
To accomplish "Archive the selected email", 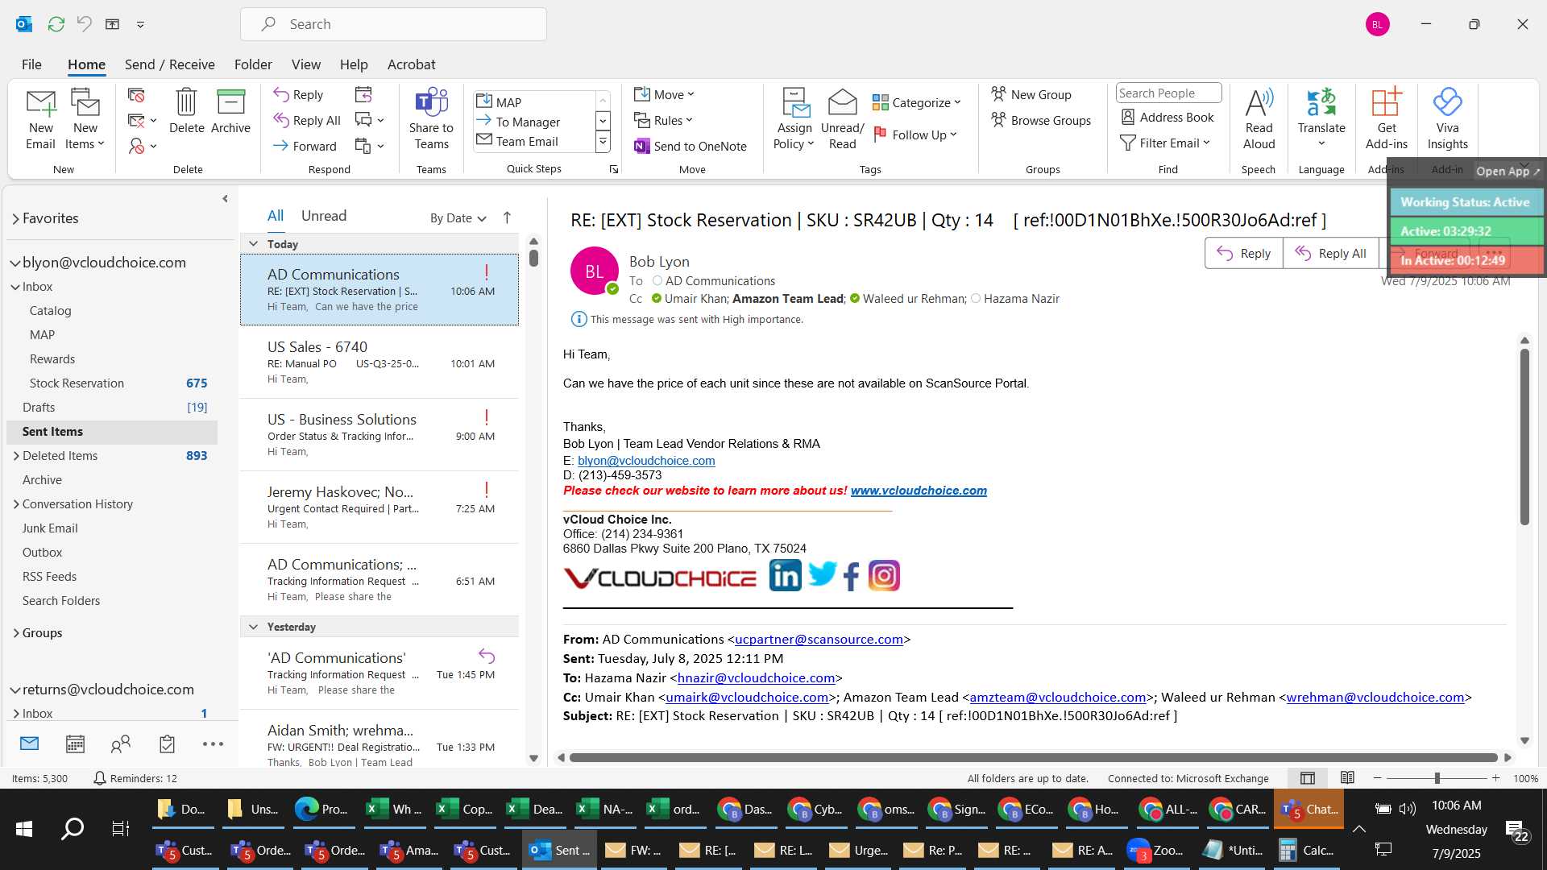I will pos(230,111).
